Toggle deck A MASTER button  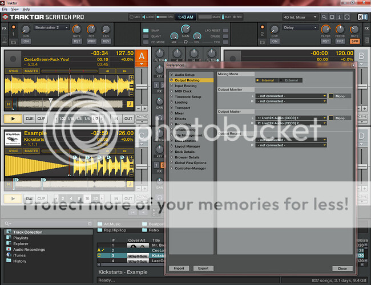31,71
